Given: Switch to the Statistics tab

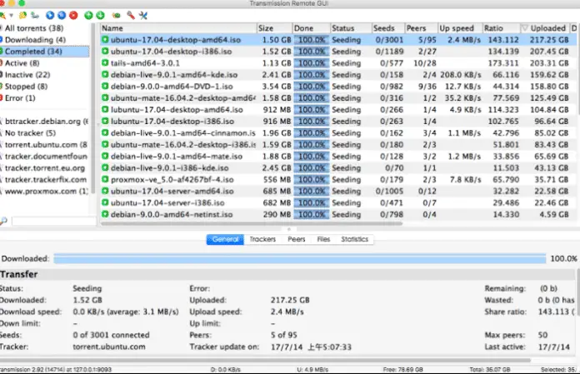Looking at the screenshot, I should pos(354,239).
